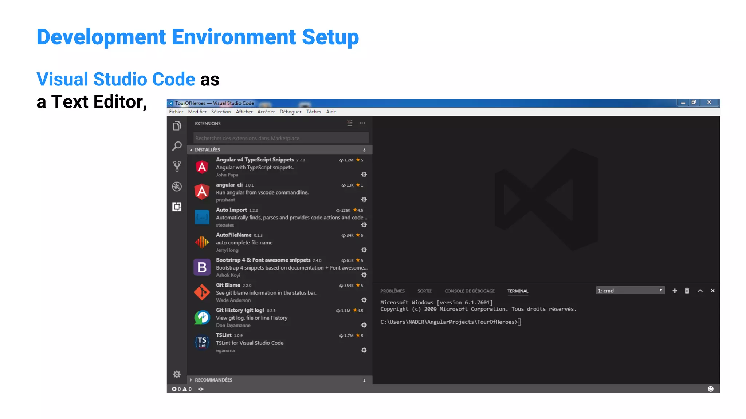Click the 'Wade Anderson' author name
746x419 pixels.
[x=233, y=300]
